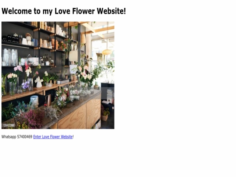This screenshot has width=236, height=177.
Task: Click the blue ceramic pot under the shelf
Action: pos(35,100)
